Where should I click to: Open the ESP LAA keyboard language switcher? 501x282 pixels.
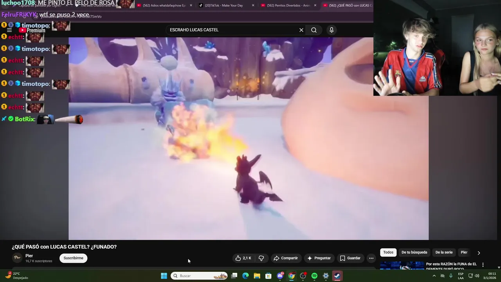pyautogui.click(x=461, y=276)
